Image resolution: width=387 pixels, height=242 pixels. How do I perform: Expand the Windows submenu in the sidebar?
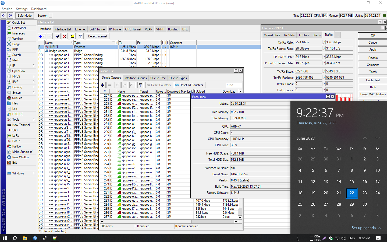34,173
